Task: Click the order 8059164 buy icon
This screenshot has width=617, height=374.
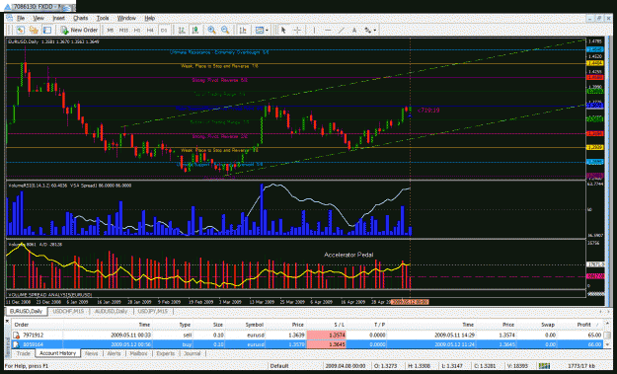Action: 16,344
